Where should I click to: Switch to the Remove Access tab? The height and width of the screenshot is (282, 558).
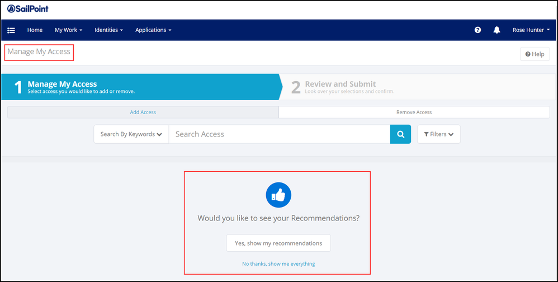click(x=414, y=112)
